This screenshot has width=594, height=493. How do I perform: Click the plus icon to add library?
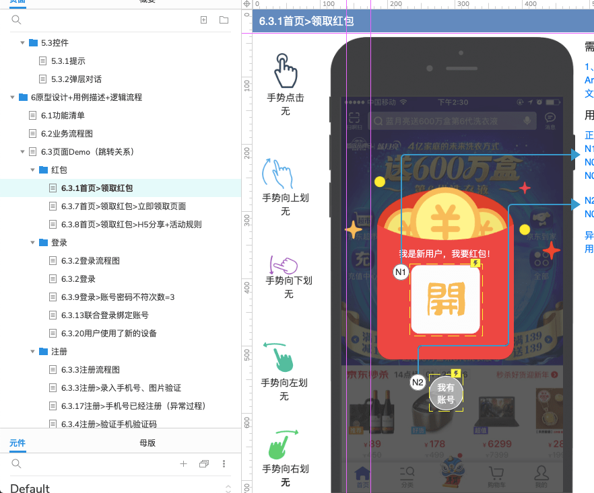[x=184, y=463]
